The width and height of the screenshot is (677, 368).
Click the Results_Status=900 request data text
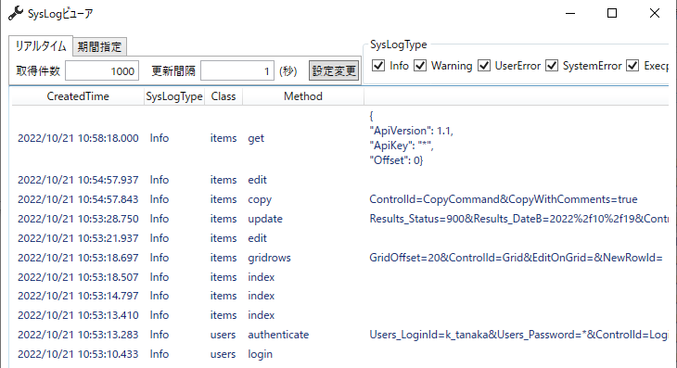coord(518,219)
